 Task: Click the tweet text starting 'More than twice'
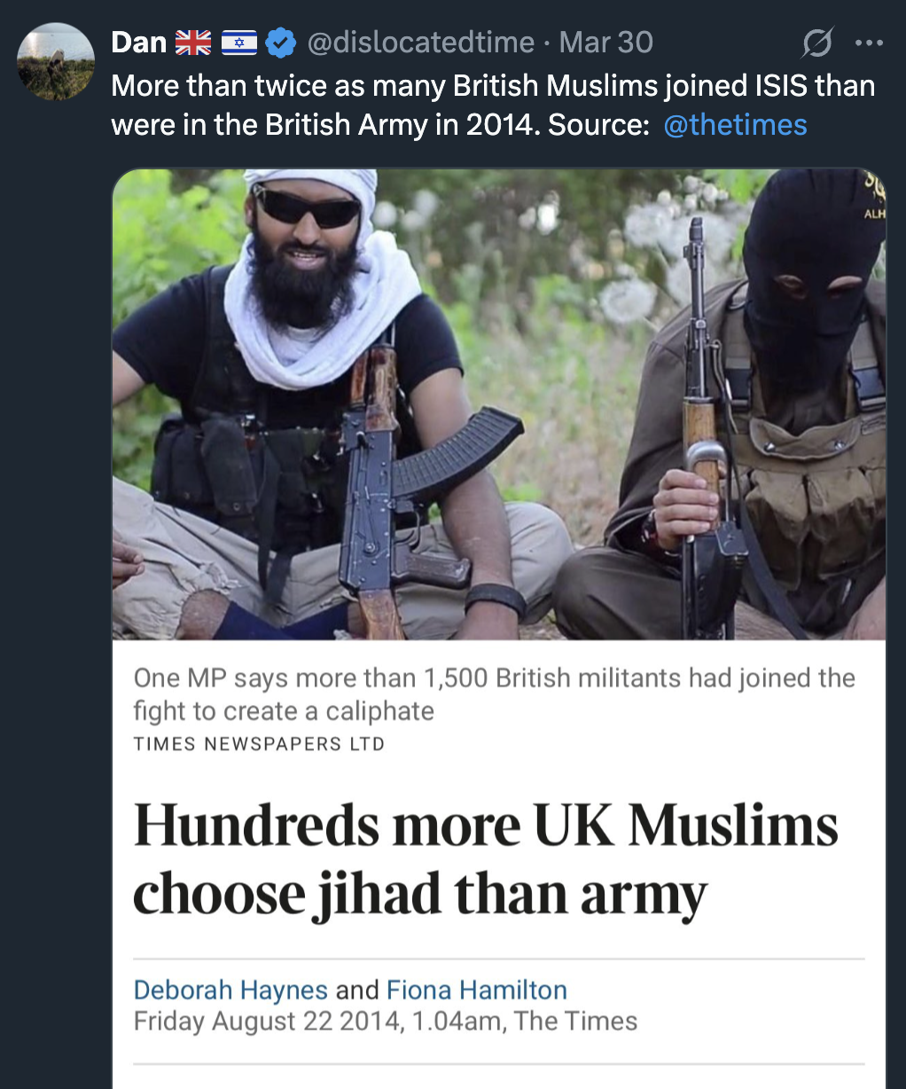[492, 86]
